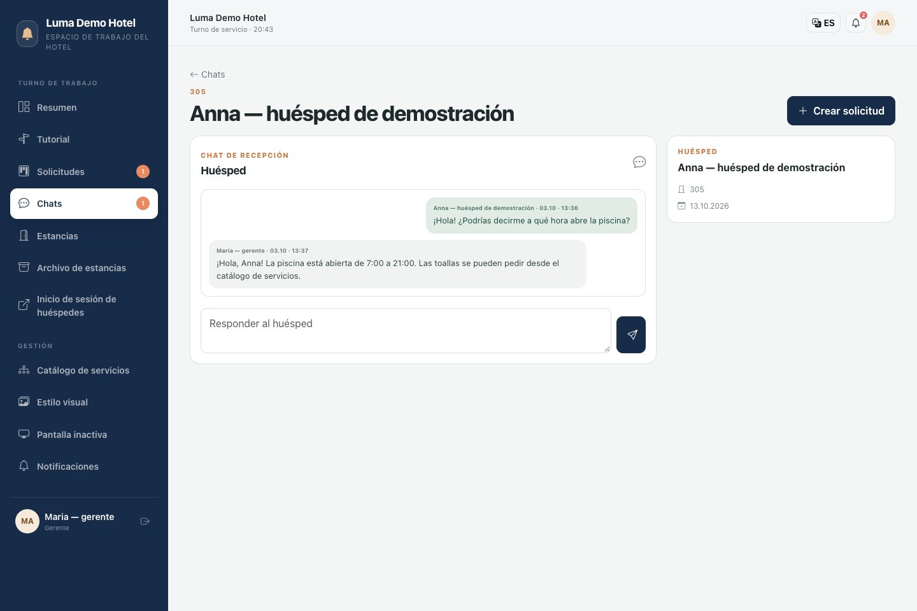Click the "Turno de servicio · 20:43" text
The image size is (917, 611).
pyautogui.click(x=231, y=29)
